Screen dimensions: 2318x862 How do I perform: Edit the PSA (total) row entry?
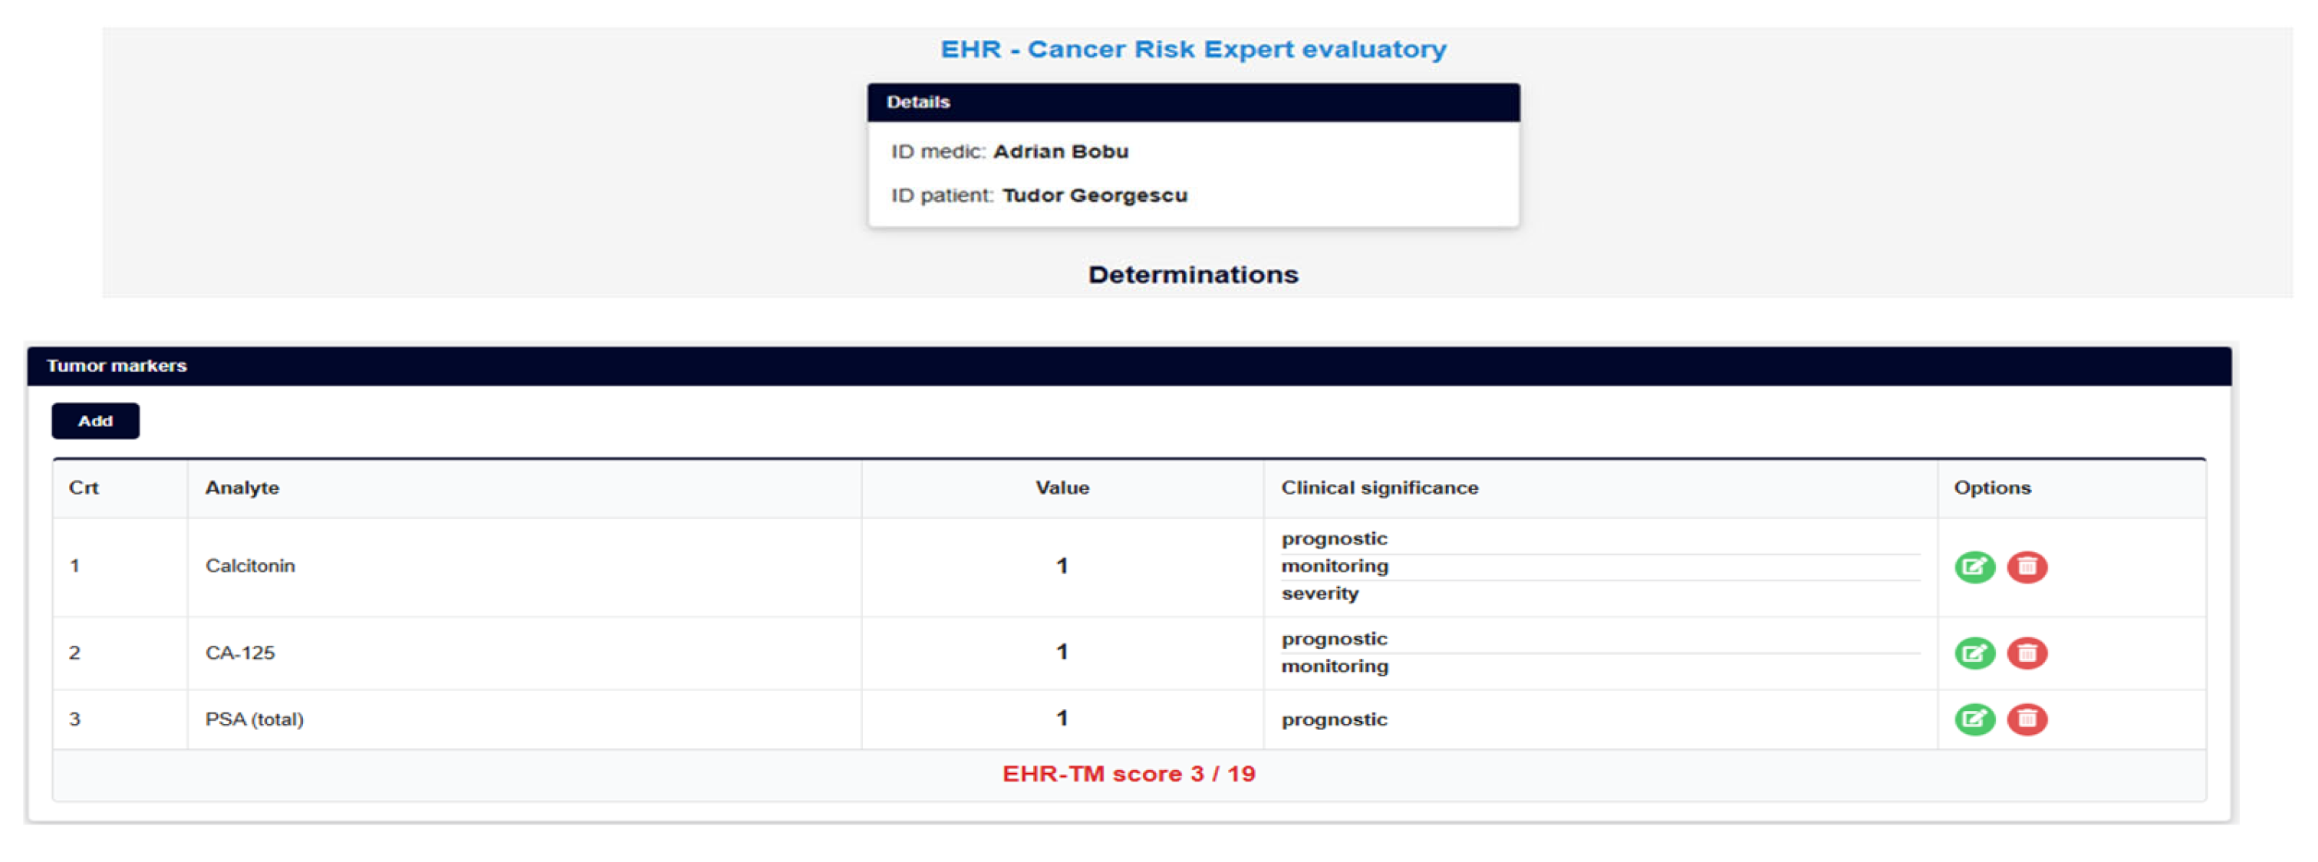(1974, 719)
